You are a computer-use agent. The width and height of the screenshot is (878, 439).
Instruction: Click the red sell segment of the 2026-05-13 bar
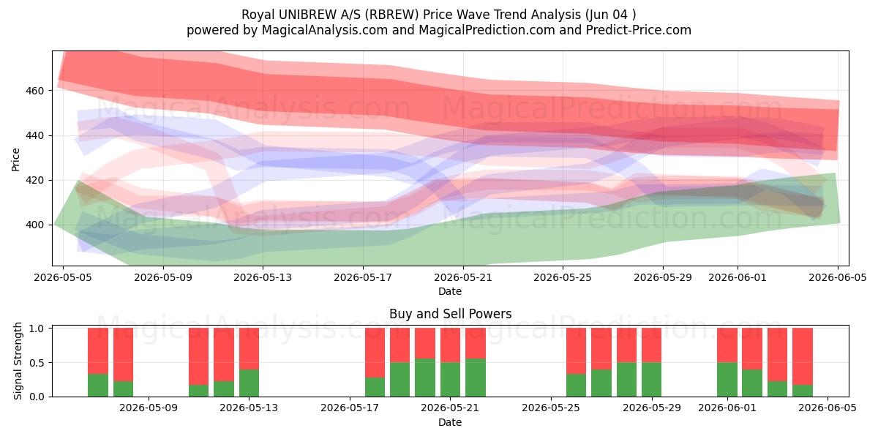249,348
